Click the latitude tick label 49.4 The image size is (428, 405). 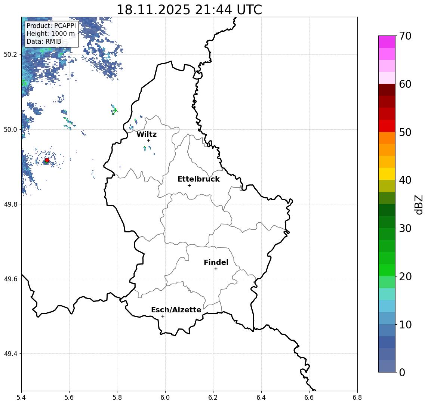point(10,354)
